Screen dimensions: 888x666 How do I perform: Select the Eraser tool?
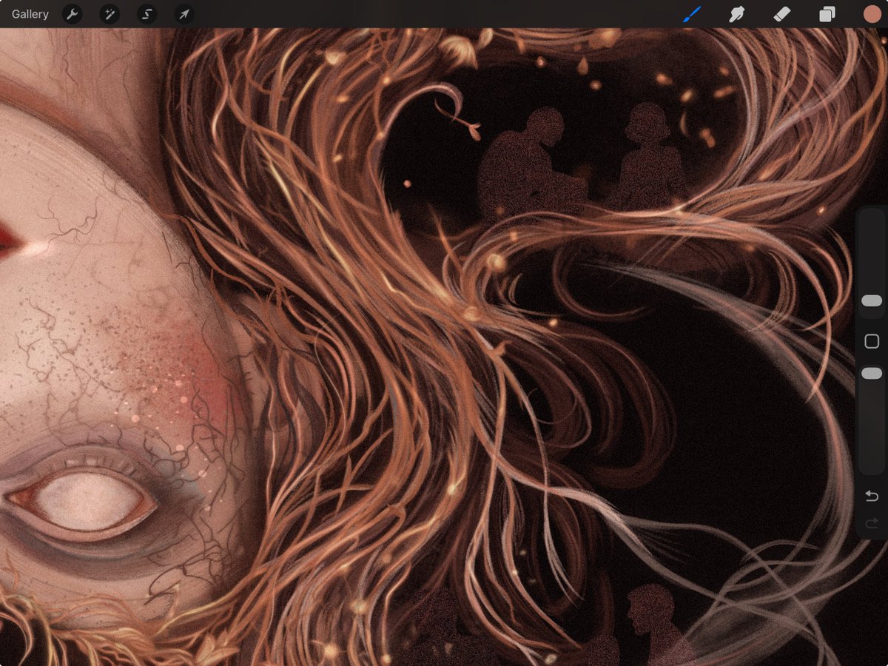pos(781,14)
